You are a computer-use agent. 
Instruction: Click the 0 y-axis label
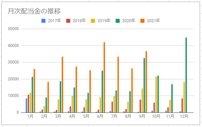point(18,112)
